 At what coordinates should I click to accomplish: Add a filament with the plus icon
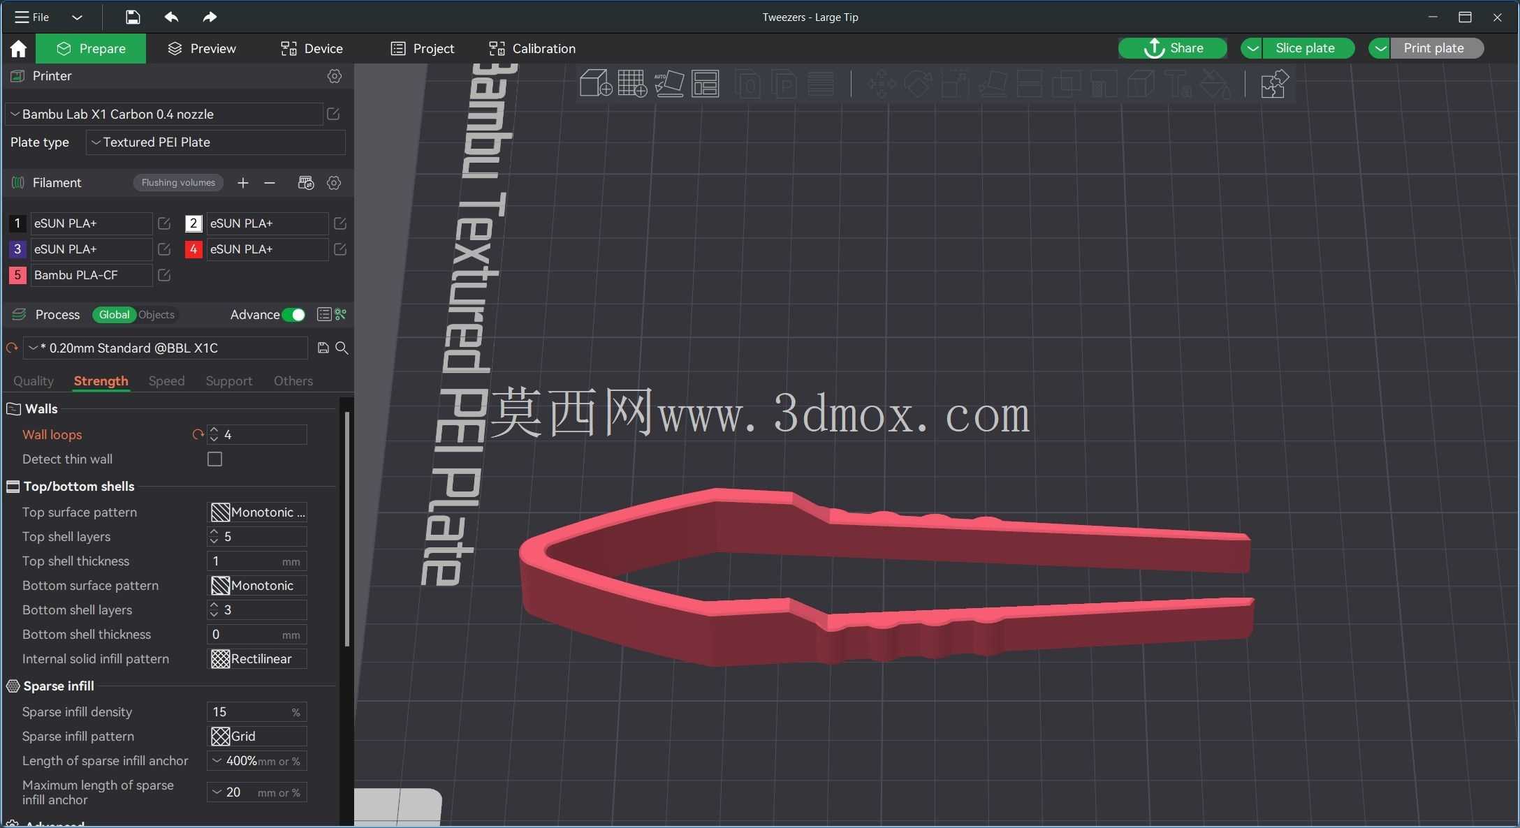coord(242,183)
